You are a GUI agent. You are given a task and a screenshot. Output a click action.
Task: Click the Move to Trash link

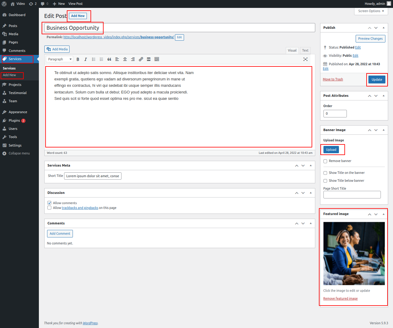(x=333, y=79)
